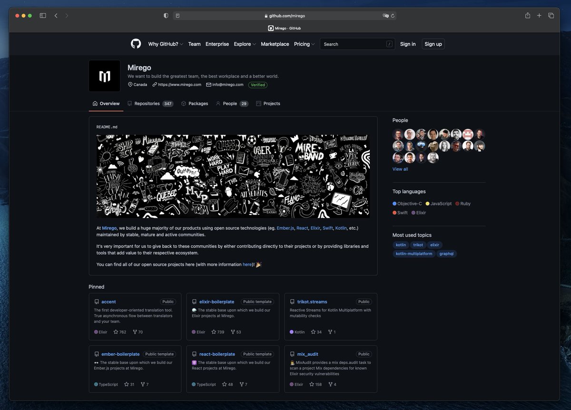The height and width of the screenshot is (410, 571).
Task: Click the reader view icon in address bar
Action: [x=177, y=16]
